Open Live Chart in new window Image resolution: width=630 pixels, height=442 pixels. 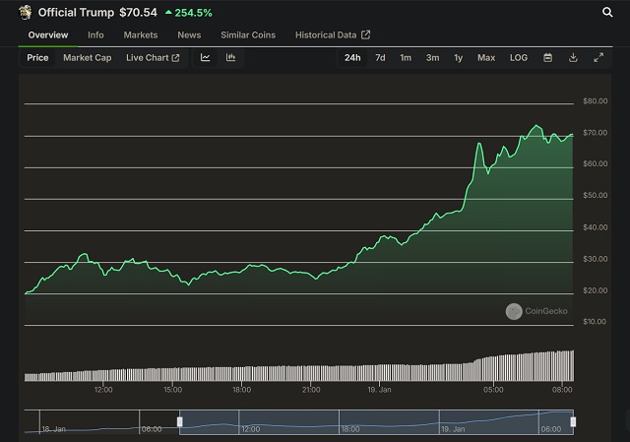(153, 58)
